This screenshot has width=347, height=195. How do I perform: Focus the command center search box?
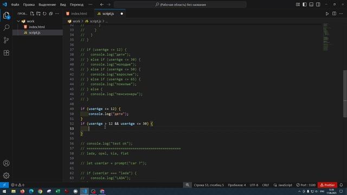pos(180,5)
